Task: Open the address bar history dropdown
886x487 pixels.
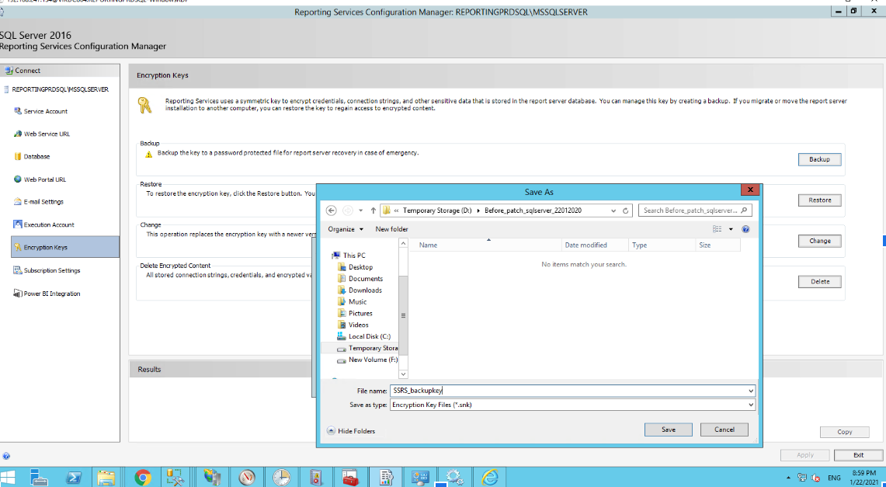Action: point(613,210)
